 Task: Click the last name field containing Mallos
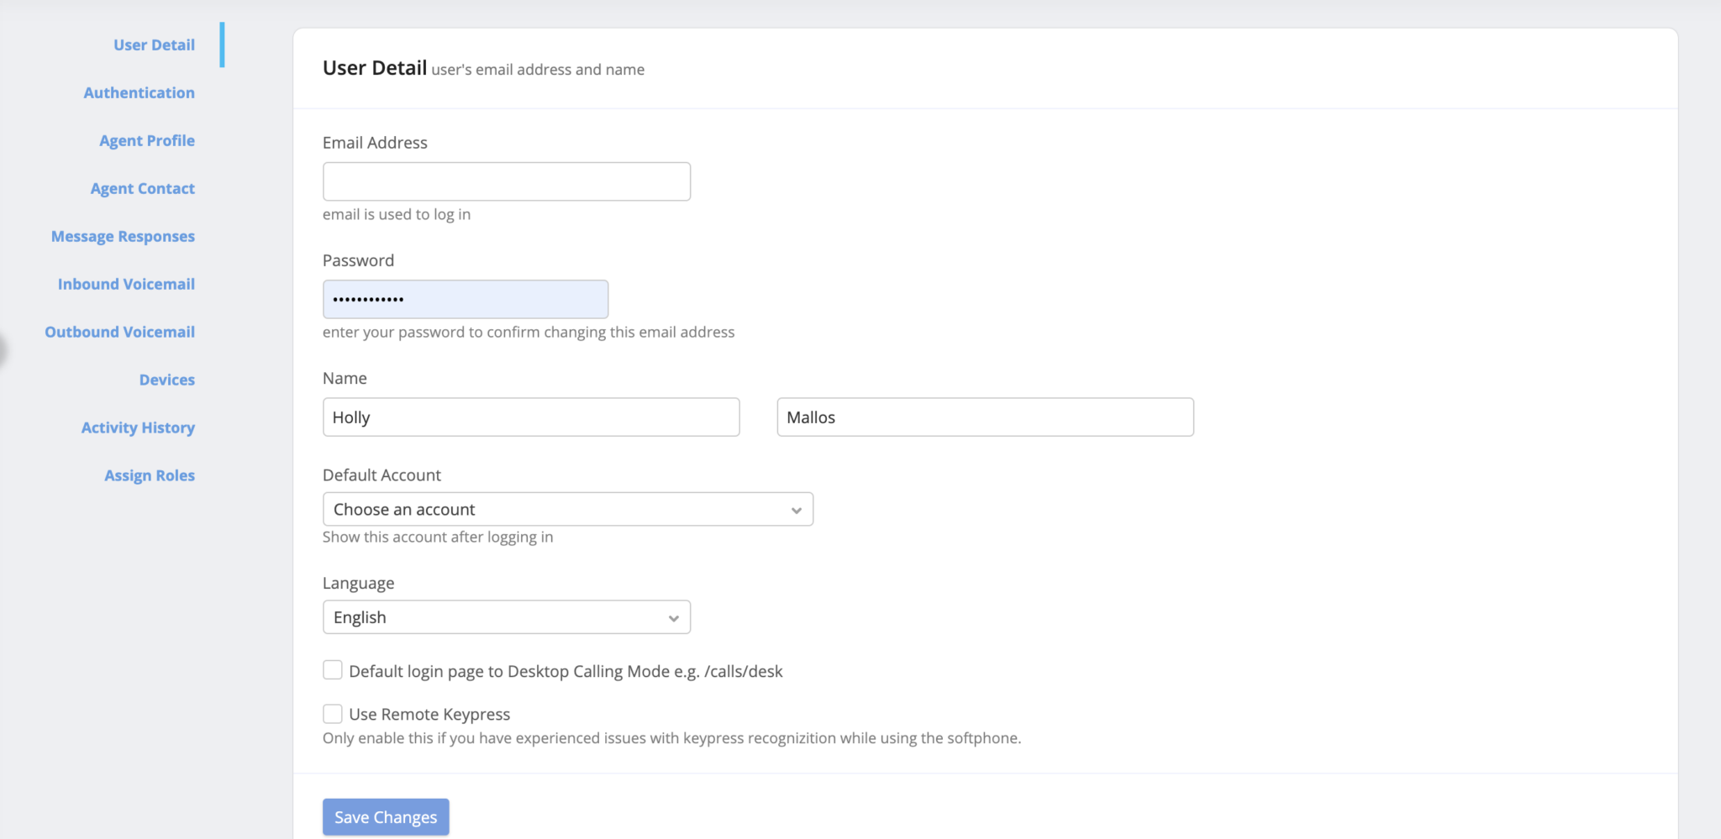(x=984, y=417)
